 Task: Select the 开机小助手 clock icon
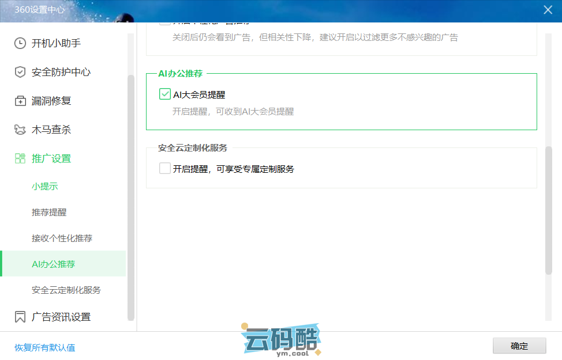tap(19, 43)
